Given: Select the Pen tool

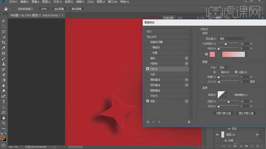Looking at the screenshot, I should pyautogui.click(x=3, y=96).
